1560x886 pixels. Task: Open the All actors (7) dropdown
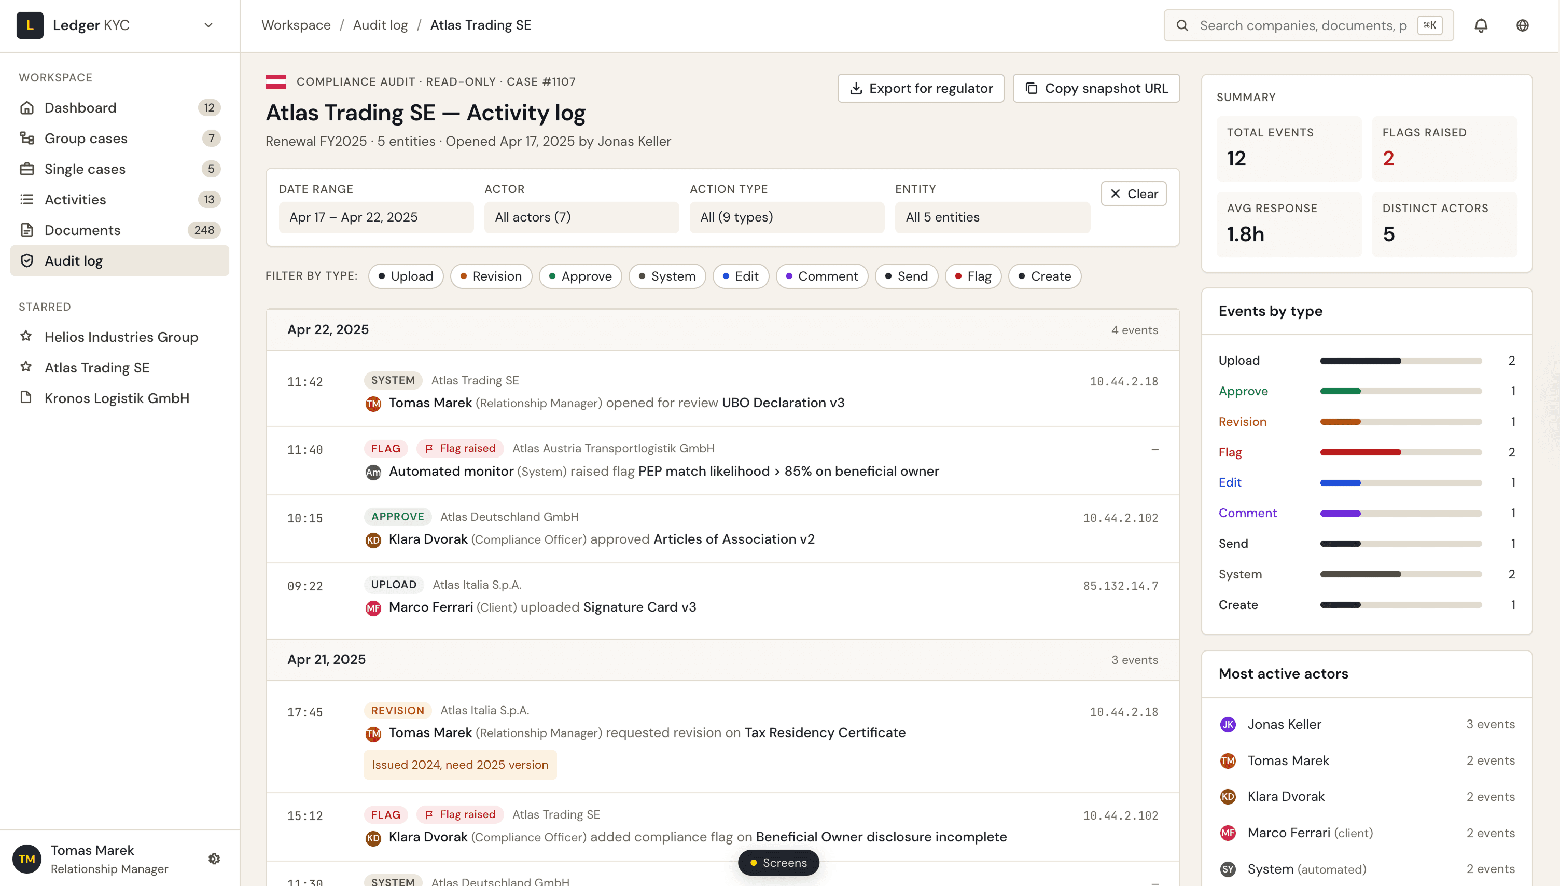581,217
